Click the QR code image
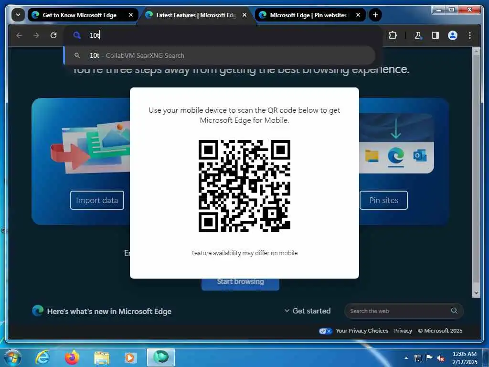The image size is (489, 367). (x=244, y=186)
